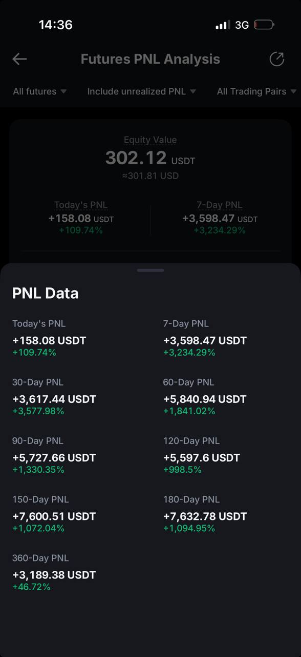The height and width of the screenshot is (657, 301).
Task: Tap the Equity Value label
Action: coord(150,140)
